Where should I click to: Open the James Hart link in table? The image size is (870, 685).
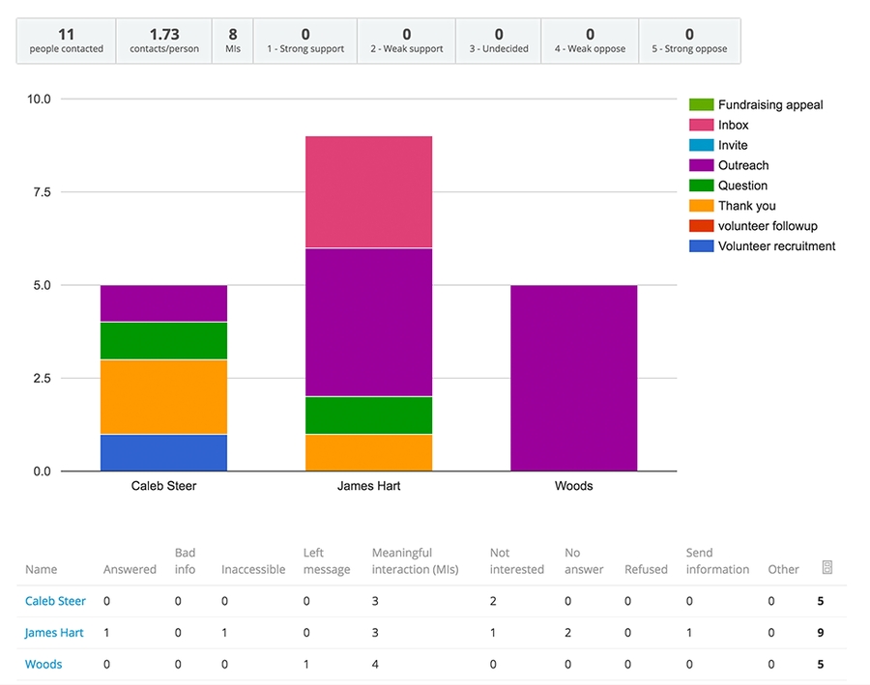coord(54,633)
